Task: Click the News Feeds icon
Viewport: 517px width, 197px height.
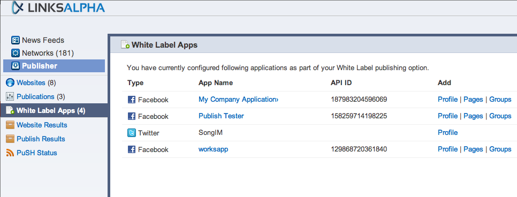Action: (x=16, y=40)
